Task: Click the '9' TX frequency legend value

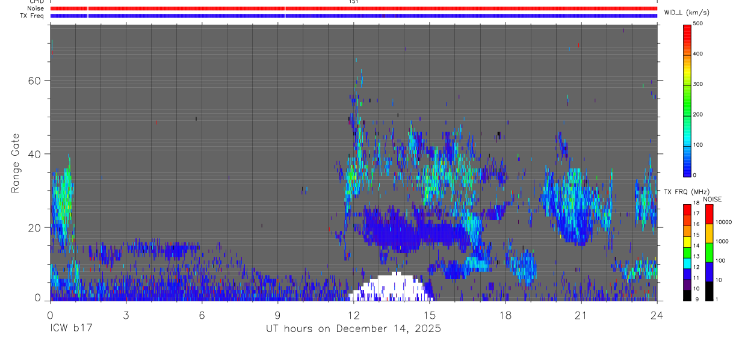Action: pyautogui.click(x=697, y=299)
